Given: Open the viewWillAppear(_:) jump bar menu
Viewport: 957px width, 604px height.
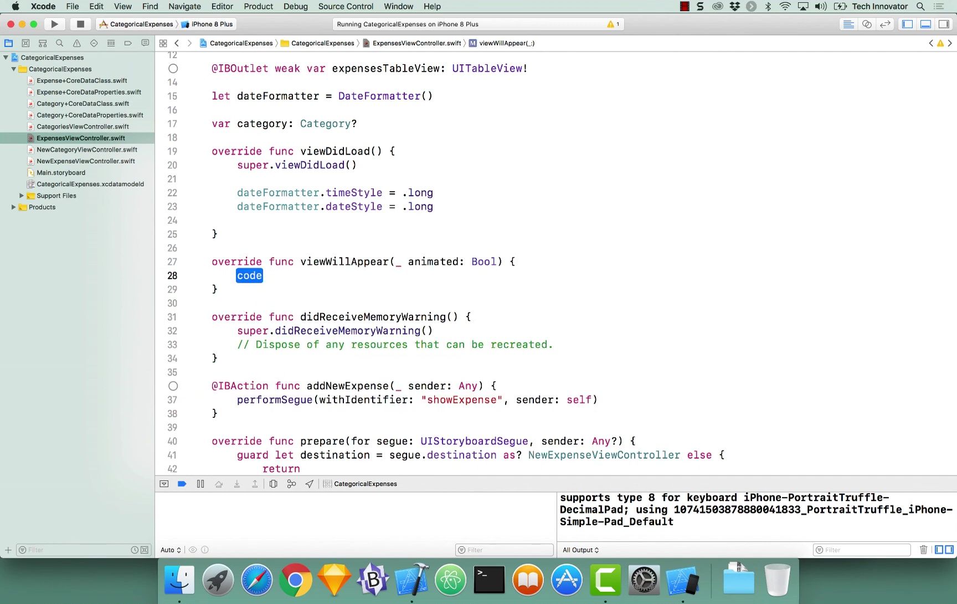Looking at the screenshot, I should [502, 43].
